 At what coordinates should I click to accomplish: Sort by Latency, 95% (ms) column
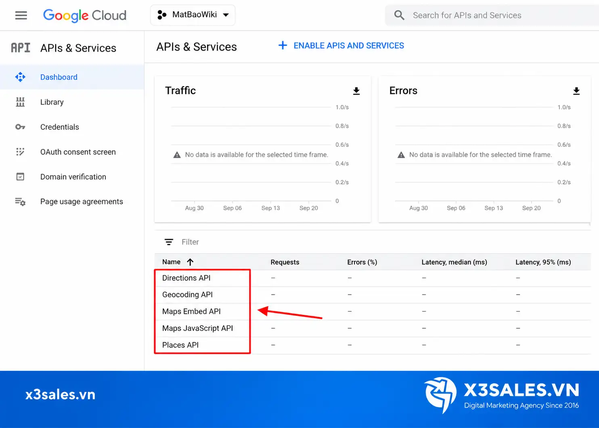543,262
